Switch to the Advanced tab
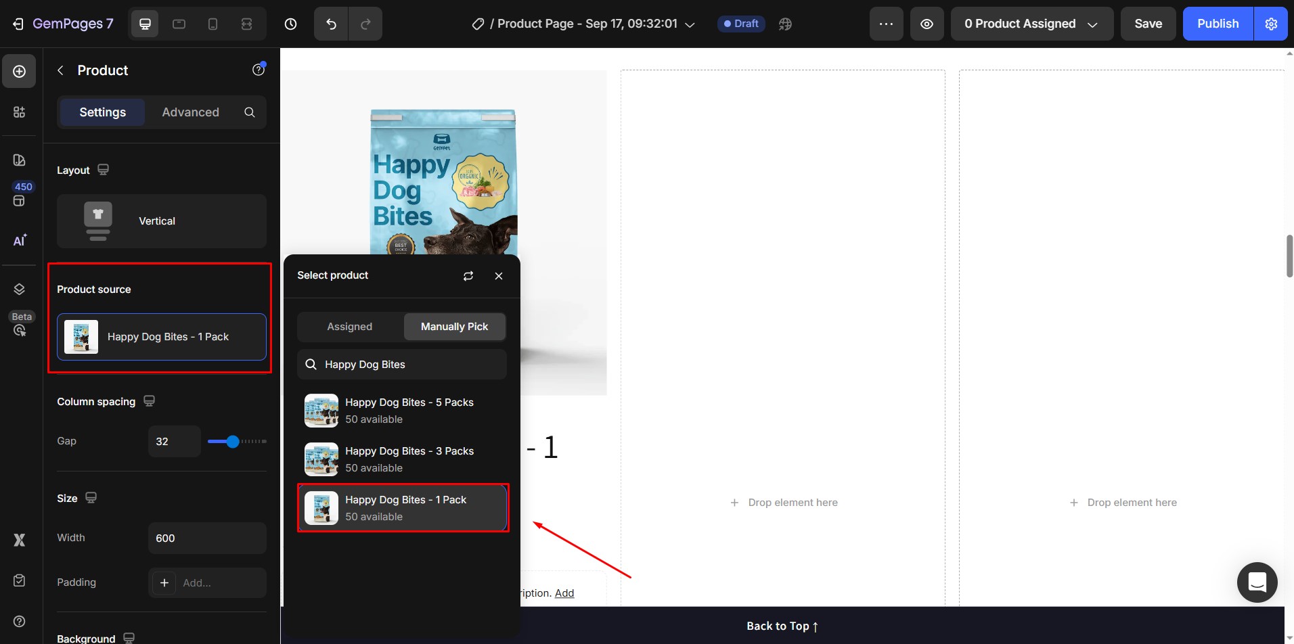The width and height of the screenshot is (1294, 644). click(190, 112)
